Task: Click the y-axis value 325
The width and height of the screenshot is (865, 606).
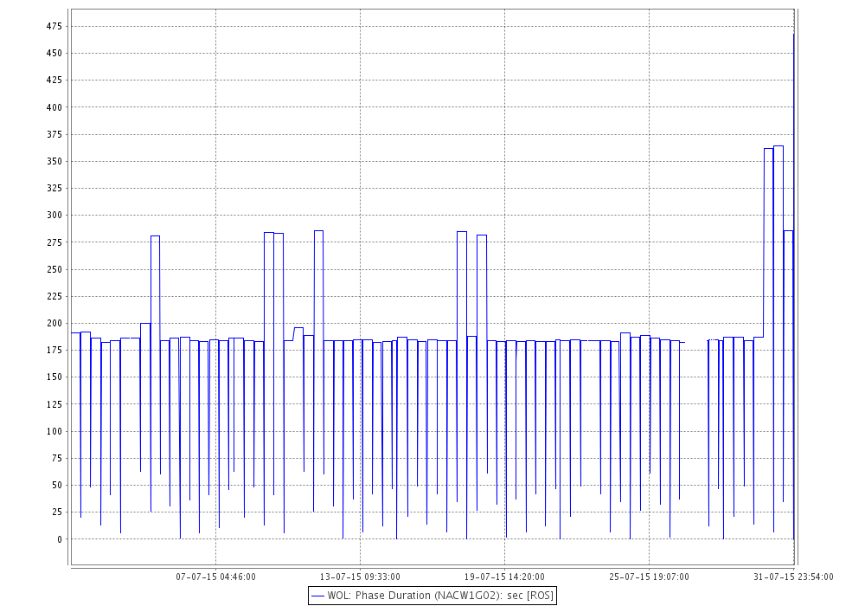Action: [54, 188]
